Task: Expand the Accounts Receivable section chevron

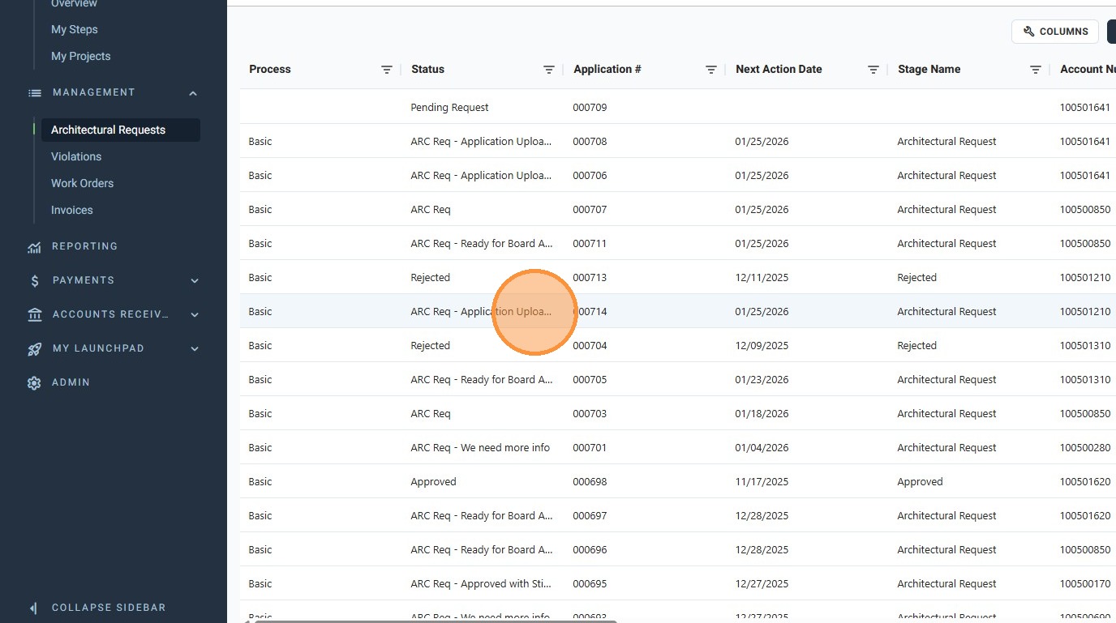Action: (x=195, y=315)
